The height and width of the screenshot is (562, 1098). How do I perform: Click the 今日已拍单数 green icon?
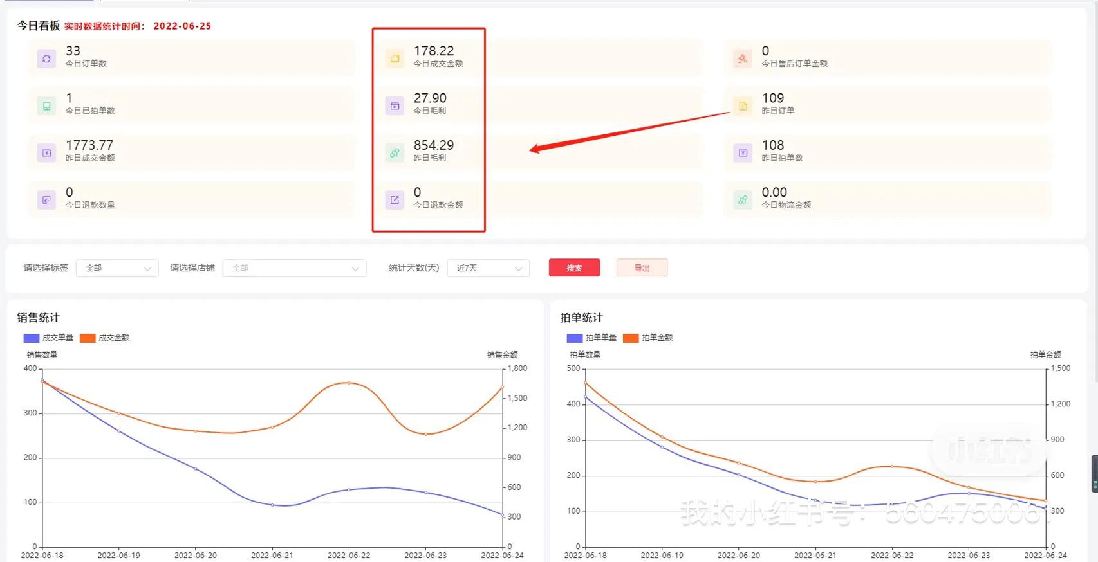coord(46,106)
